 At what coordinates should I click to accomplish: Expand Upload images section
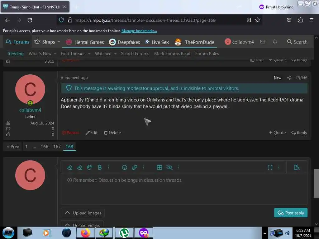[83, 213]
